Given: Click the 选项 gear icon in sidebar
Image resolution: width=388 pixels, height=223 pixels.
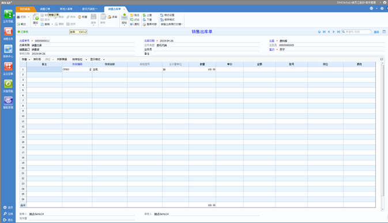Looking at the screenshot, I should click(x=5, y=207).
